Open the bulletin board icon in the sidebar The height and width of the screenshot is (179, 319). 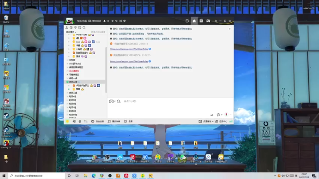tap(80, 27)
